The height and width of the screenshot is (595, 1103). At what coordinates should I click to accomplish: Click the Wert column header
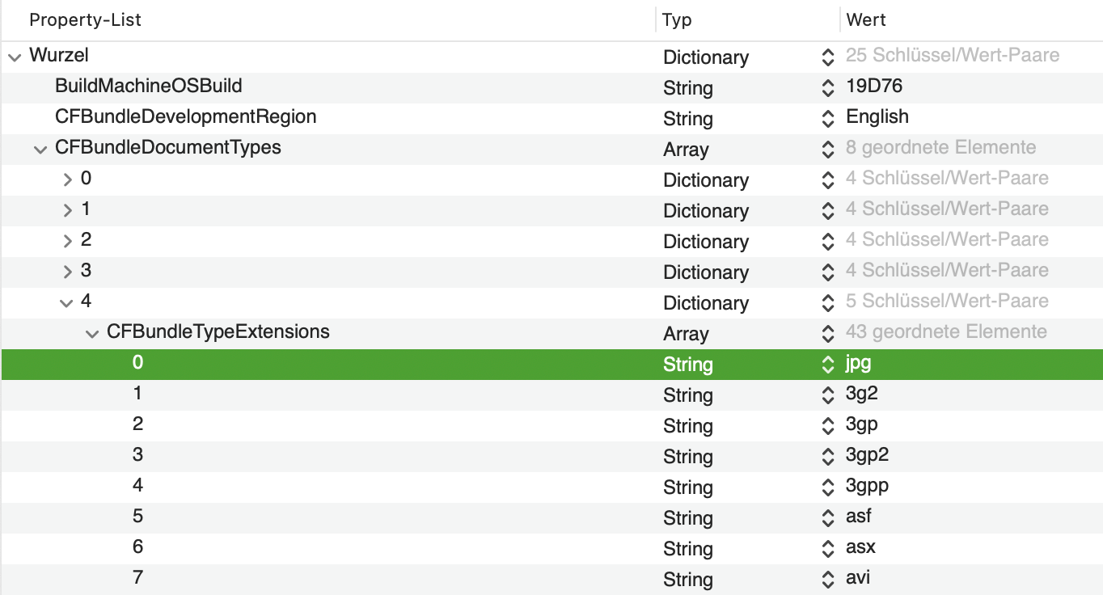tap(866, 20)
